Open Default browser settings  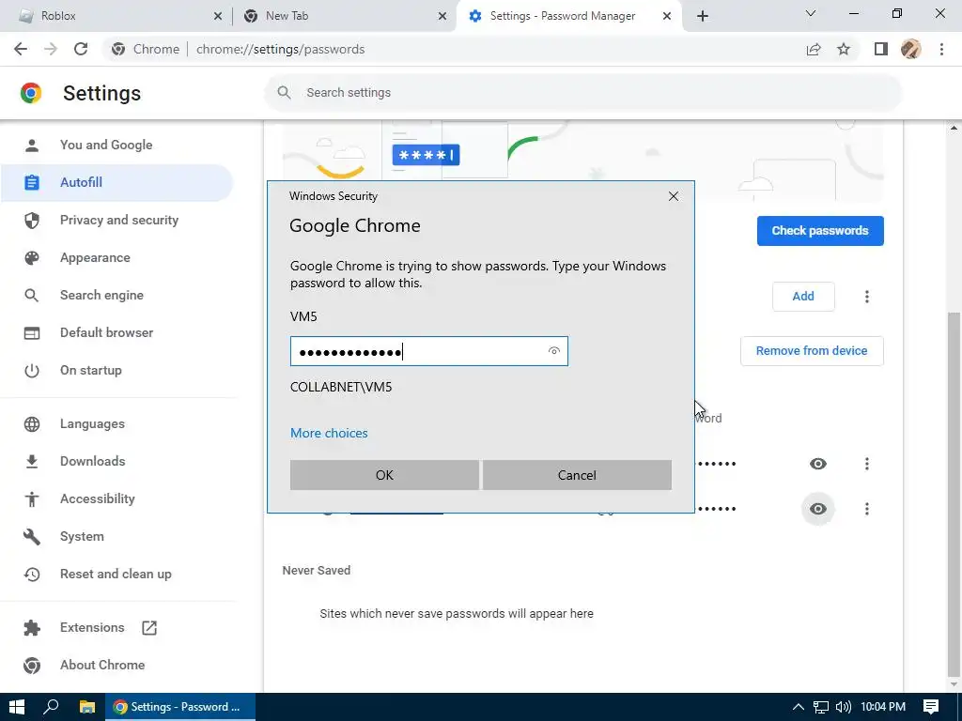pos(116,332)
